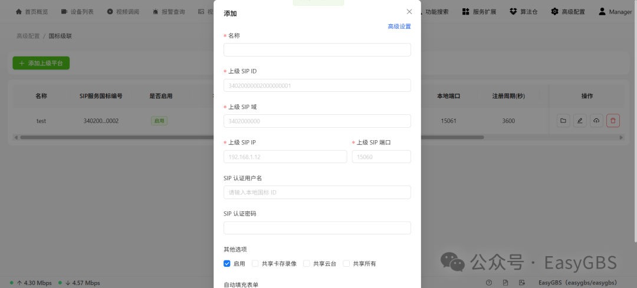Go to 设备列表 in top navigation

coord(78,12)
